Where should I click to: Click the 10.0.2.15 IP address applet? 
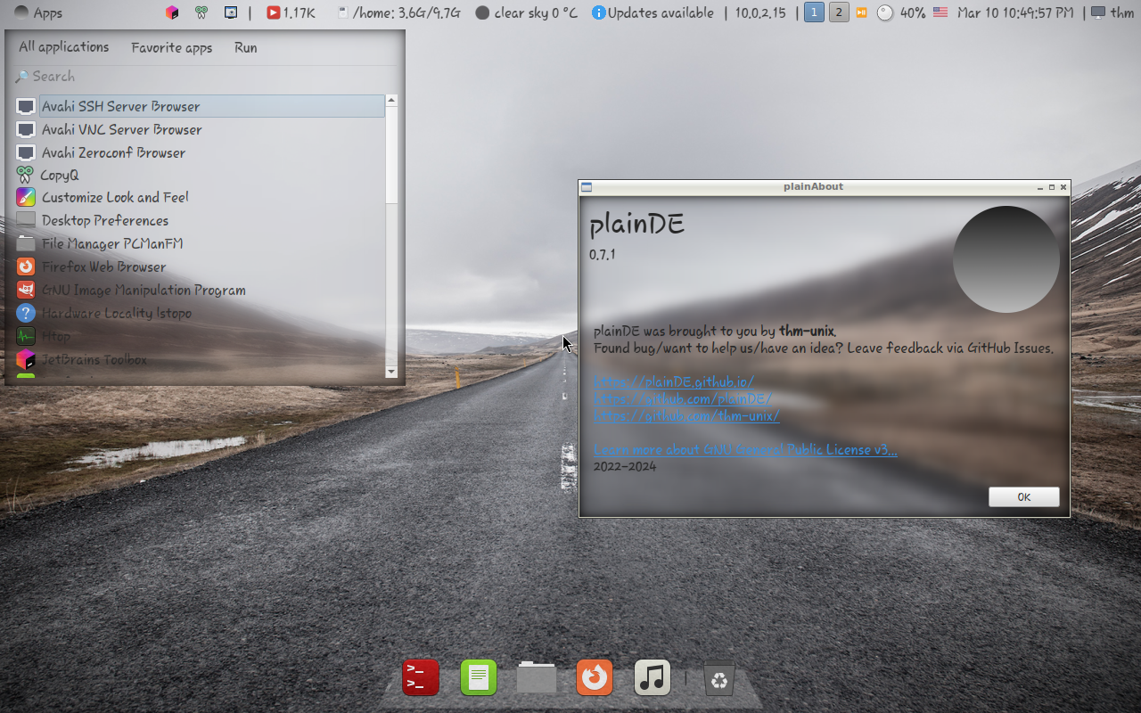click(760, 13)
